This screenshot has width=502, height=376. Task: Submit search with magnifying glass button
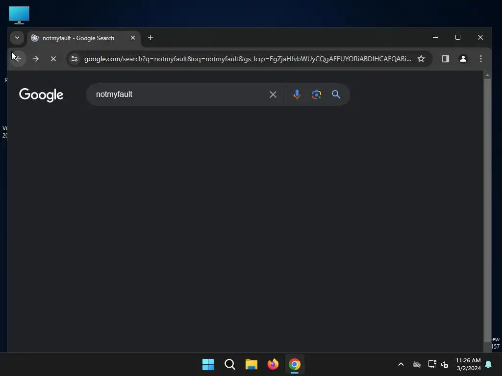pyautogui.click(x=336, y=94)
